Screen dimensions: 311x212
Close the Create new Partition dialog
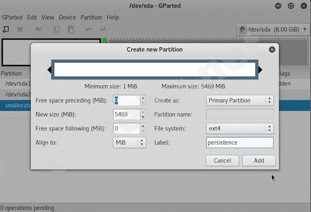coord(272,49)
